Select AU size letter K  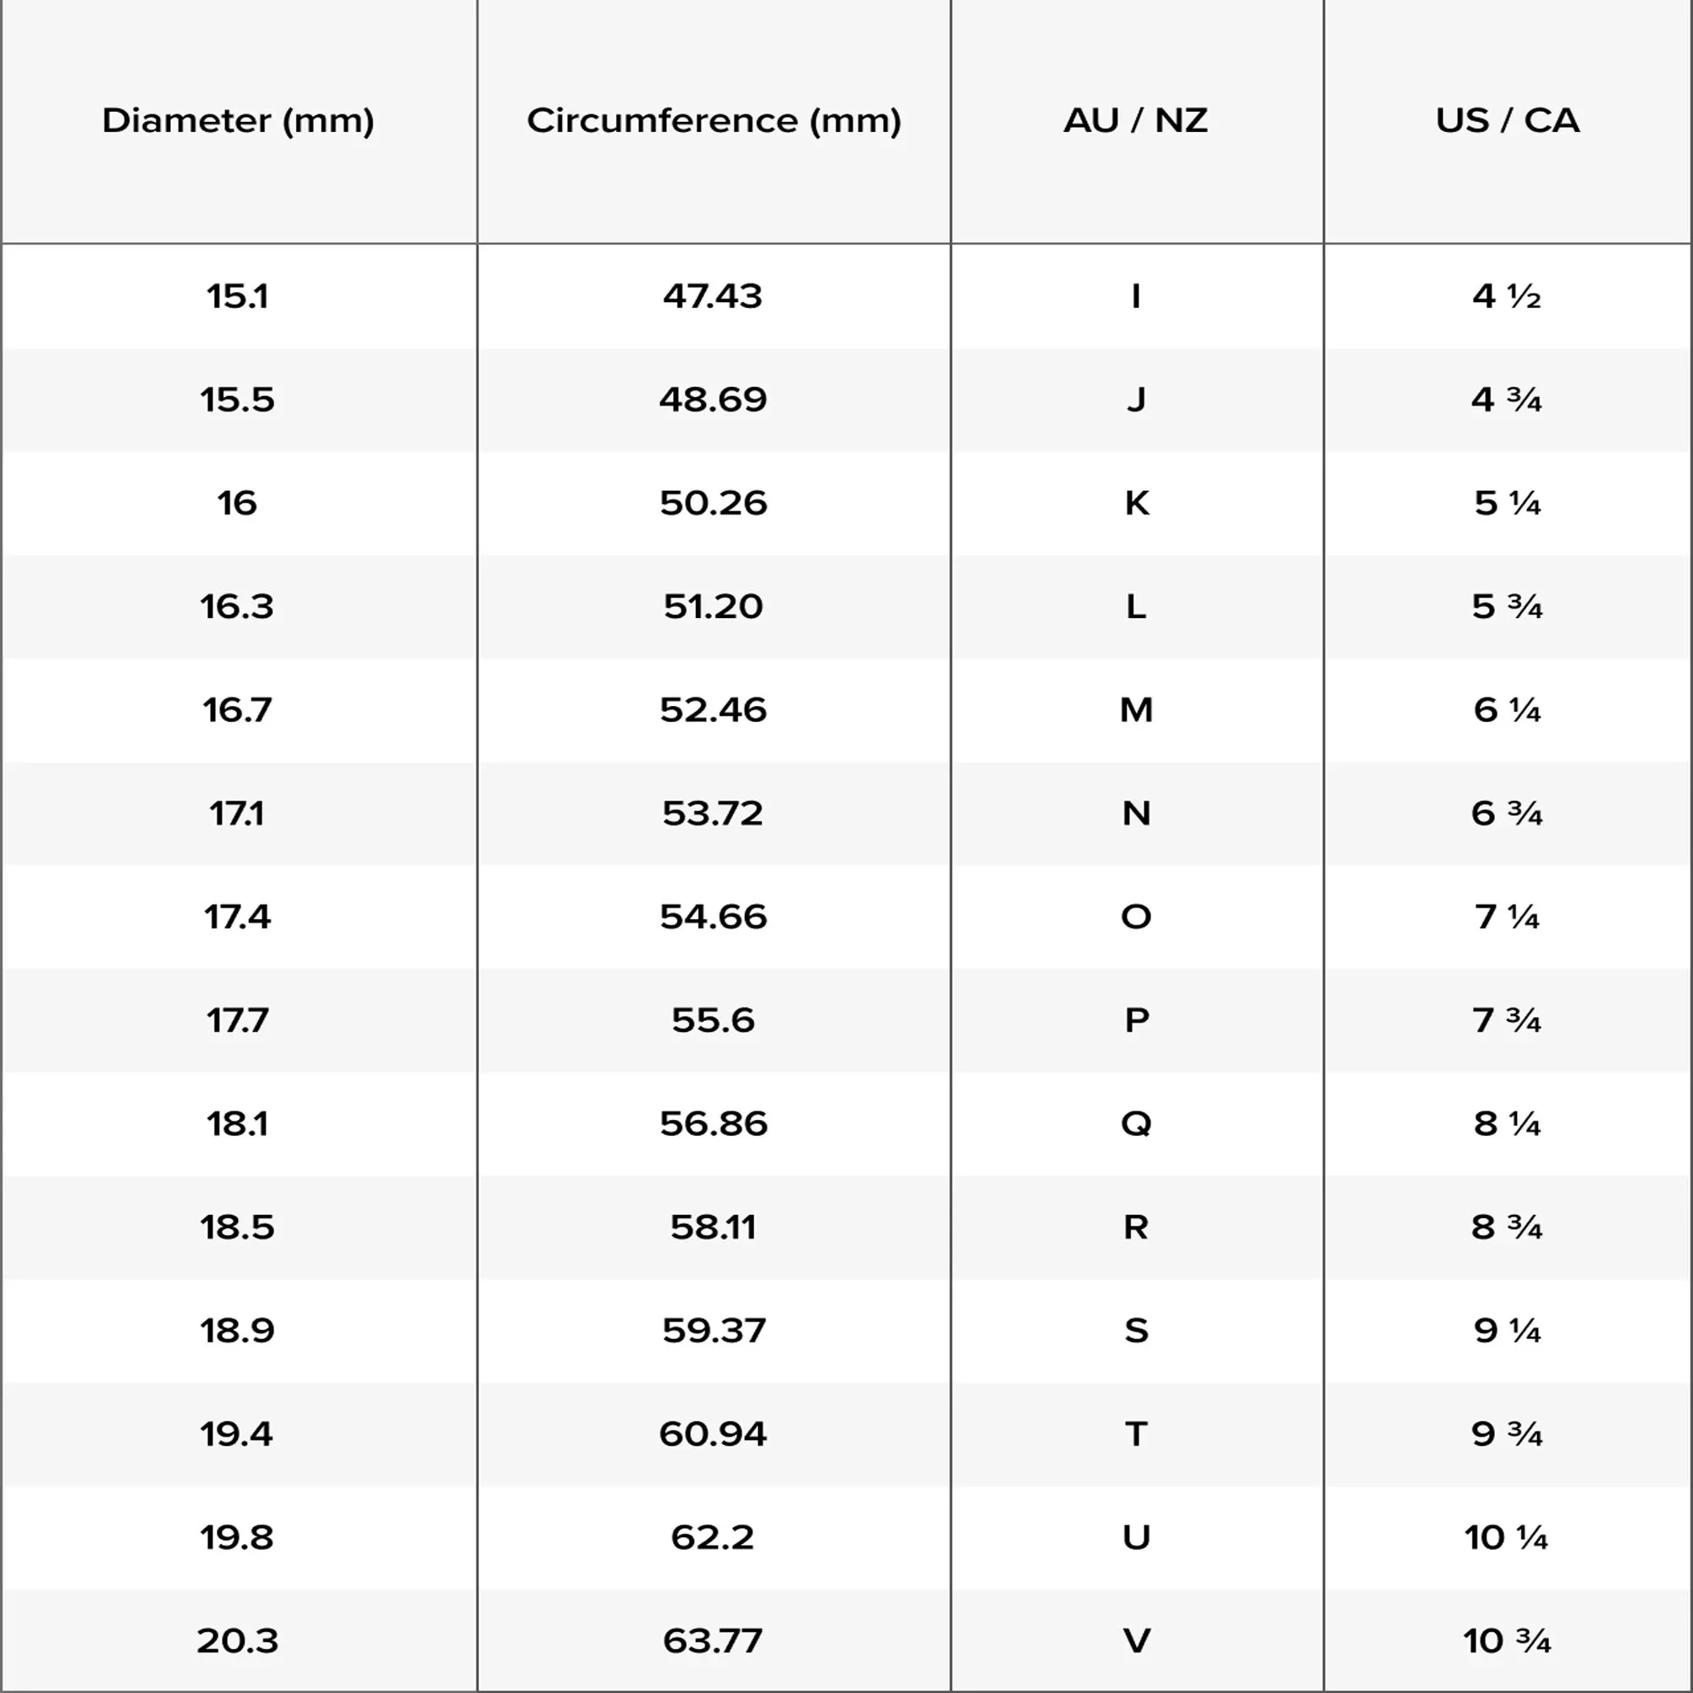(x=1137, y=503)
